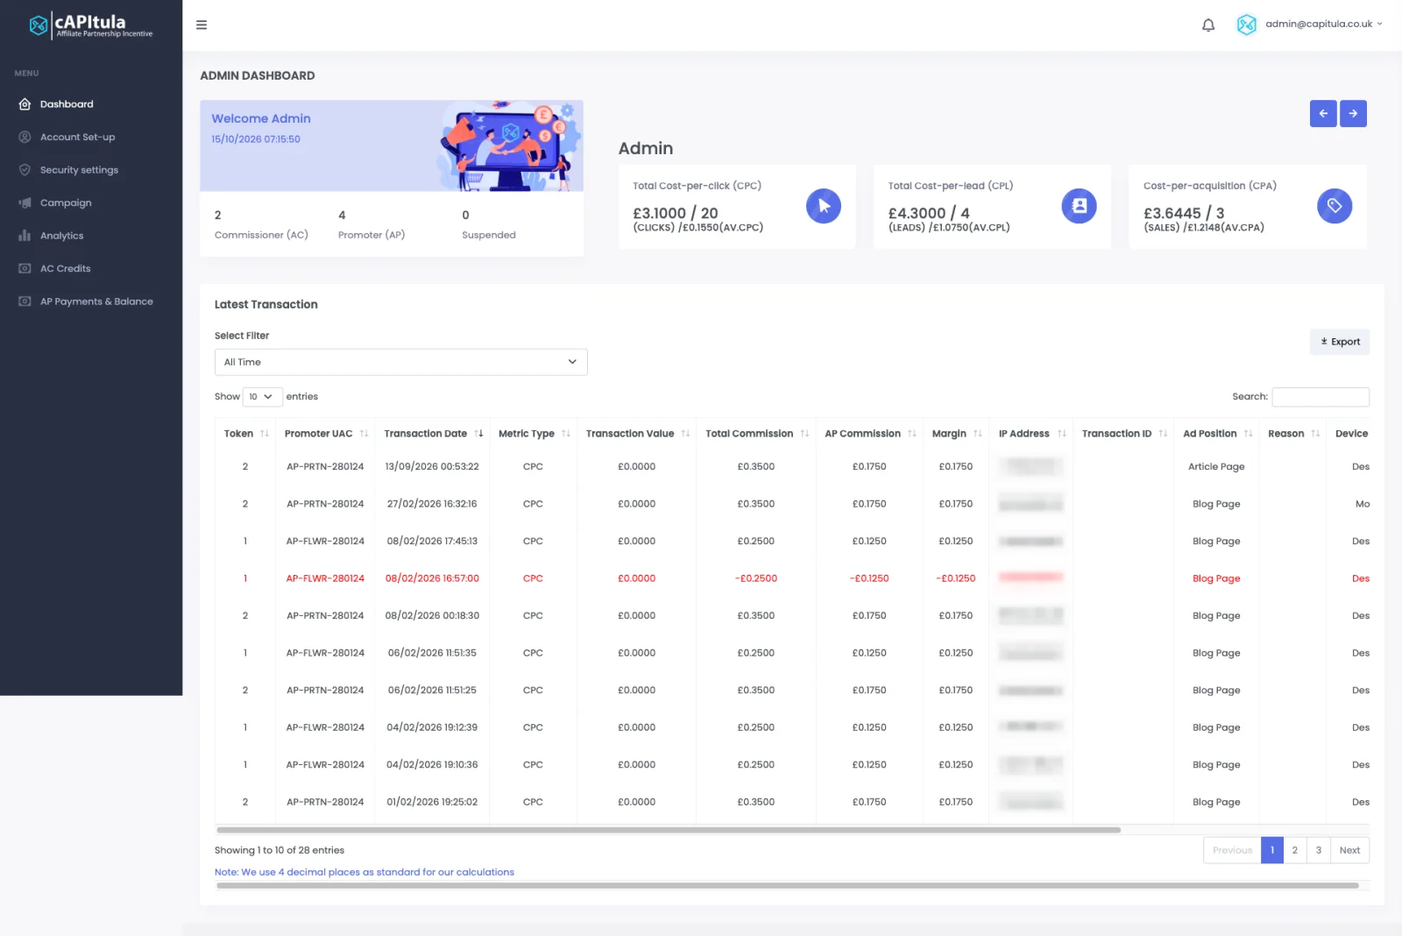Click the Dashboard home icon
Image resolution: width=1402 pixels, height=936 pixels.
pyautogui.click(x=25, y=104)
